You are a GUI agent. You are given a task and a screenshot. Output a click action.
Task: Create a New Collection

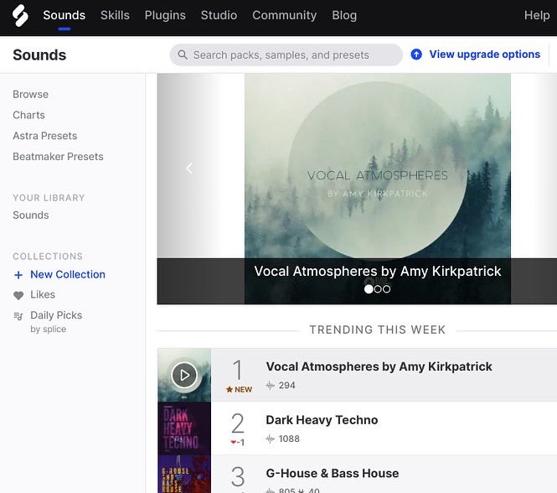pos(68,275)
